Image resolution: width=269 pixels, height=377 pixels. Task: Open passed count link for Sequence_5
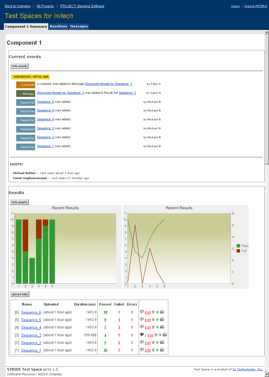coord(105,320)
